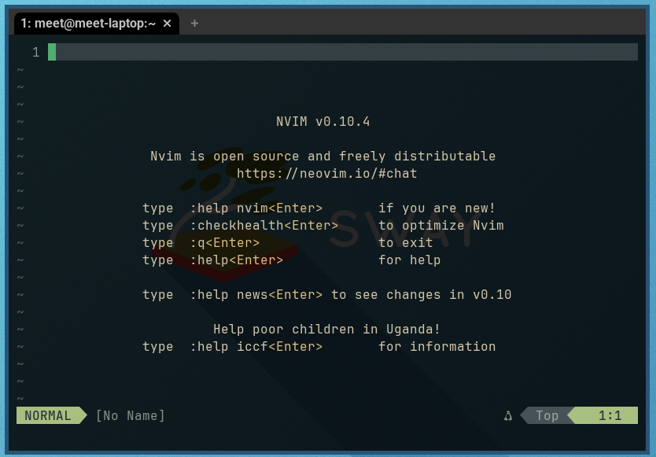Click the NVIM v0.10.4 version text
Image resolution: width=656 pixels, height=457 pixels.
323,122
